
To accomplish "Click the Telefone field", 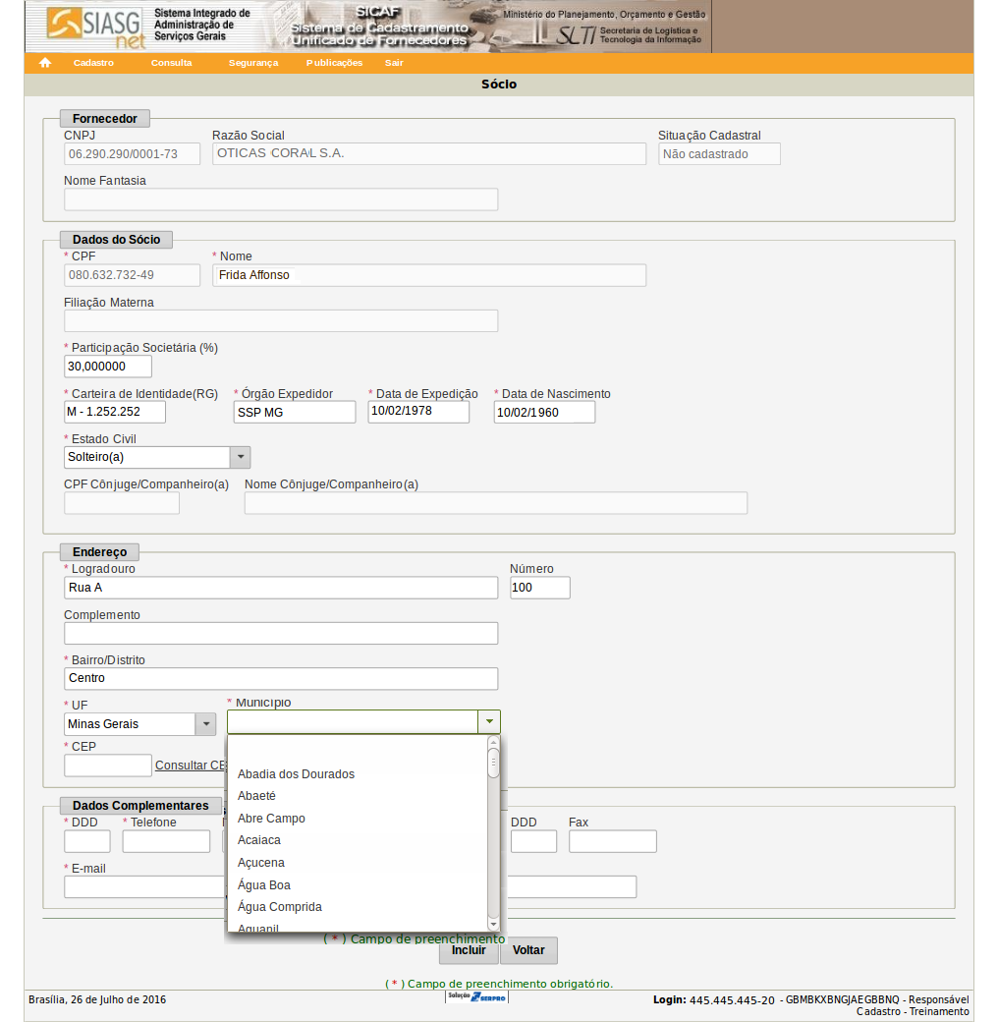I will tap(166, 841).
